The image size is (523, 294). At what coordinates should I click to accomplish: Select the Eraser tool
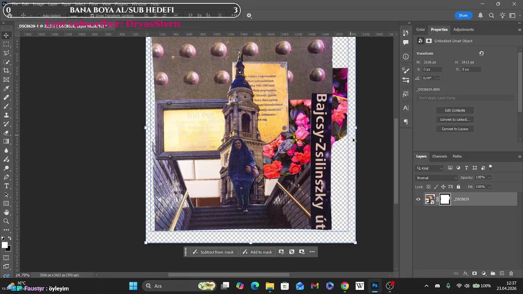(x=6, y=133)
